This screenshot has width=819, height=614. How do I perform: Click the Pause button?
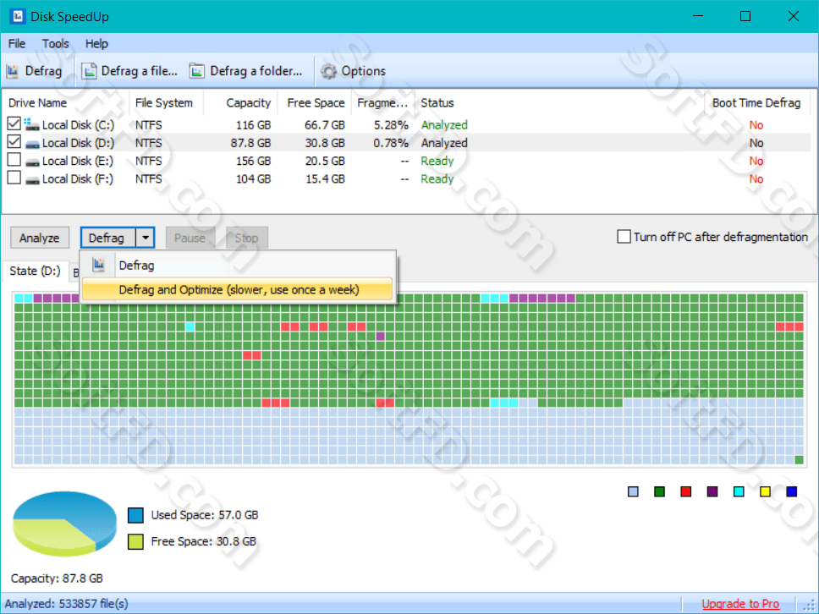pyautogui.click(x=190, y=238)
